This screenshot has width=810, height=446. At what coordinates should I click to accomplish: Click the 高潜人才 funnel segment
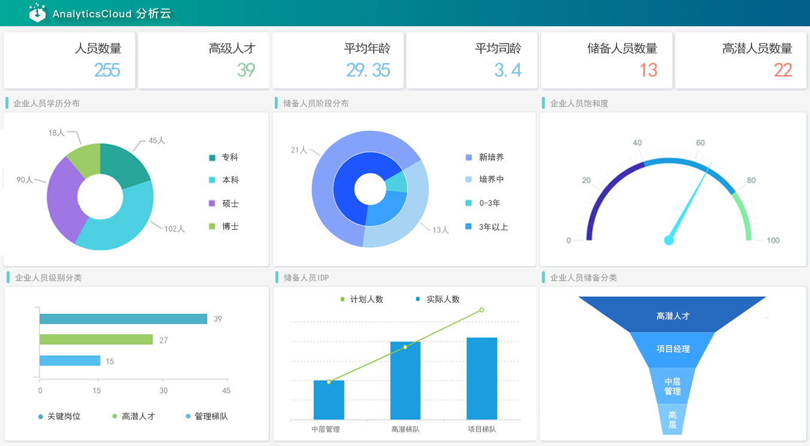673,315
